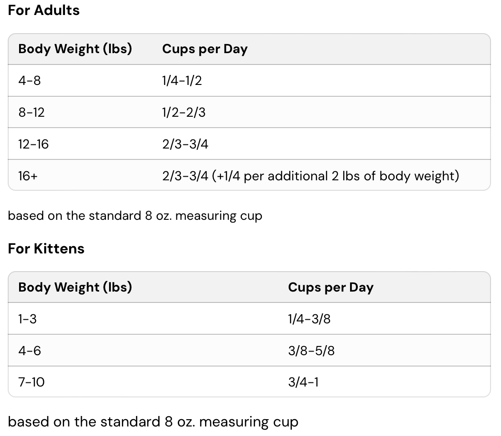Screen dimensions: 501x436
Task: Click the measuring cup note below the adults table
Action: click(135, 215)
